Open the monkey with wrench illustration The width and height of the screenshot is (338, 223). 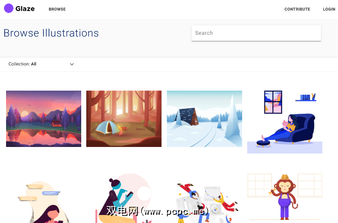(x=285, y=197)
